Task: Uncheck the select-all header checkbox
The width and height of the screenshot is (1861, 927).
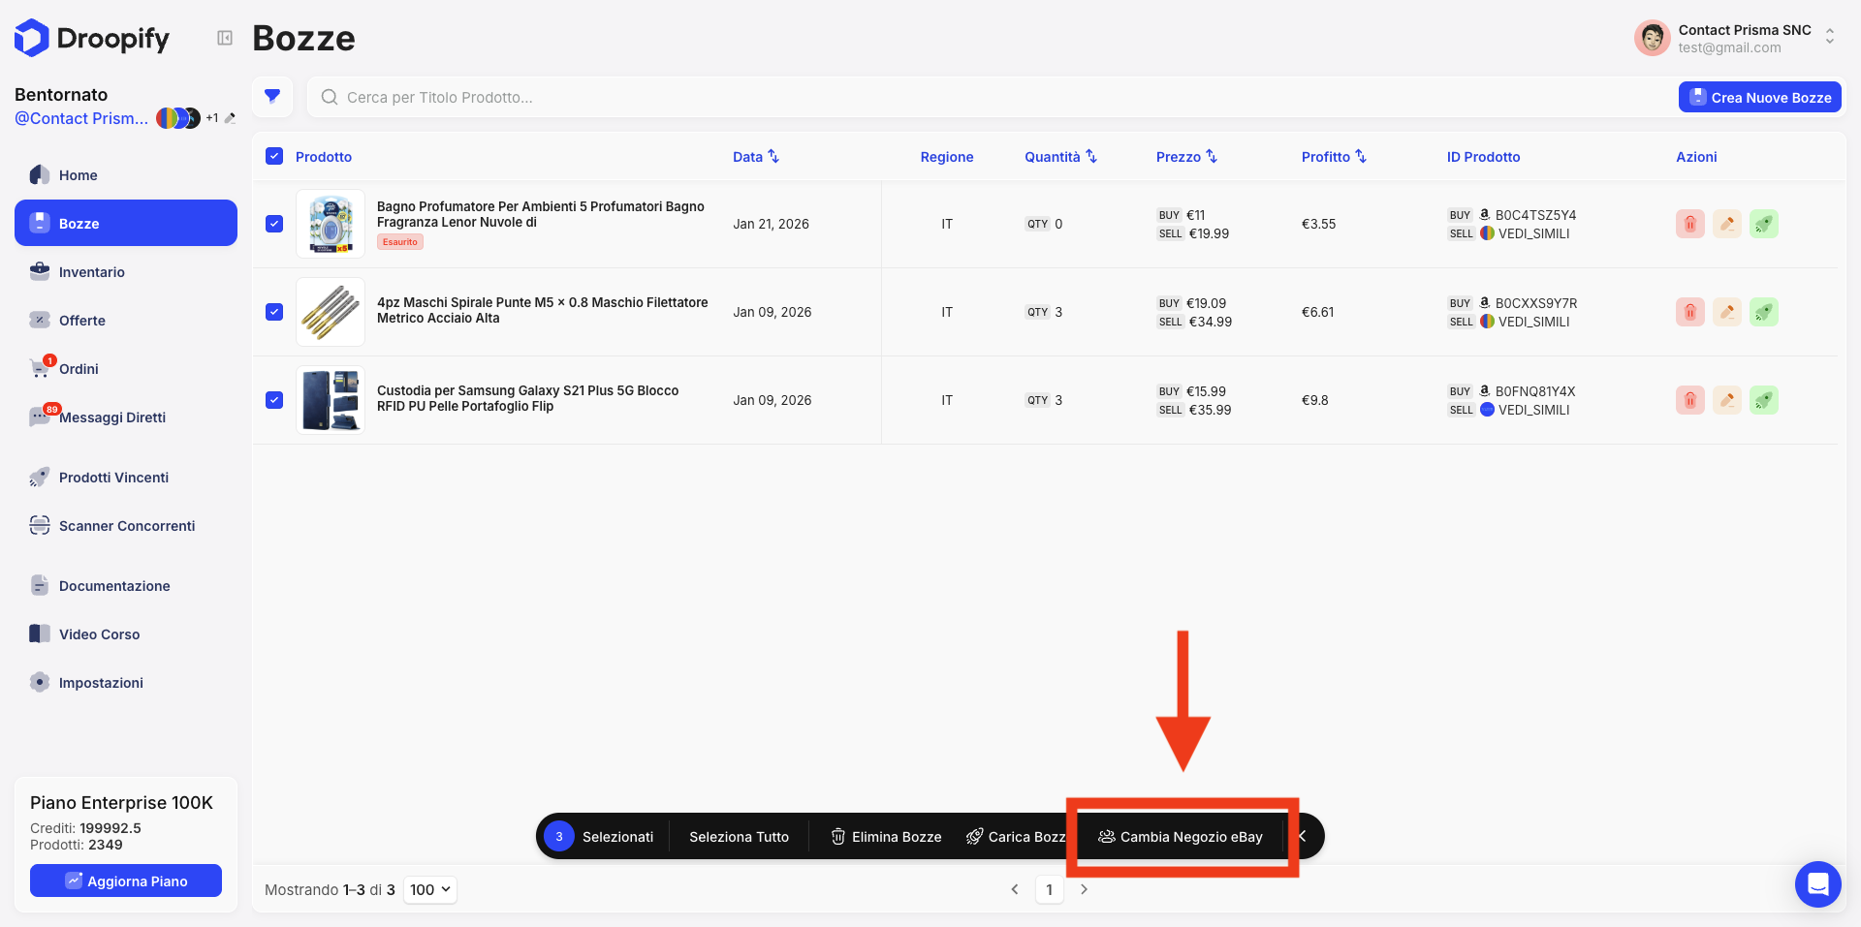Action: pos(274,156)
